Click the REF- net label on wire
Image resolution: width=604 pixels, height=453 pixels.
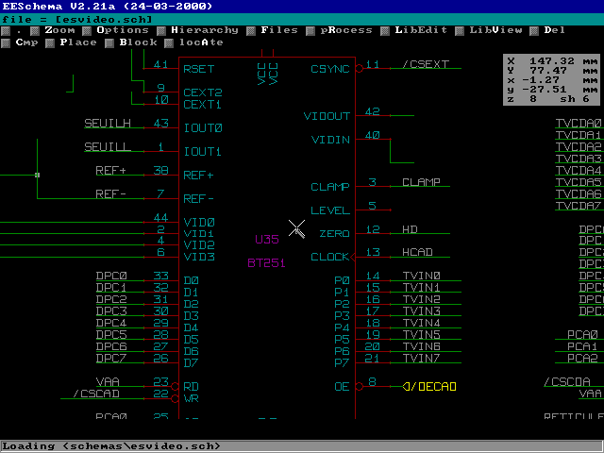(x=111, y=193)
